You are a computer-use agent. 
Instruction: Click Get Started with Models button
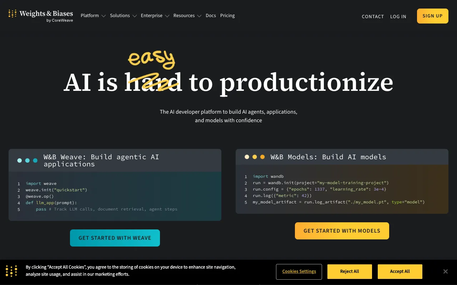pyautogui.click(x=342, y=231)
